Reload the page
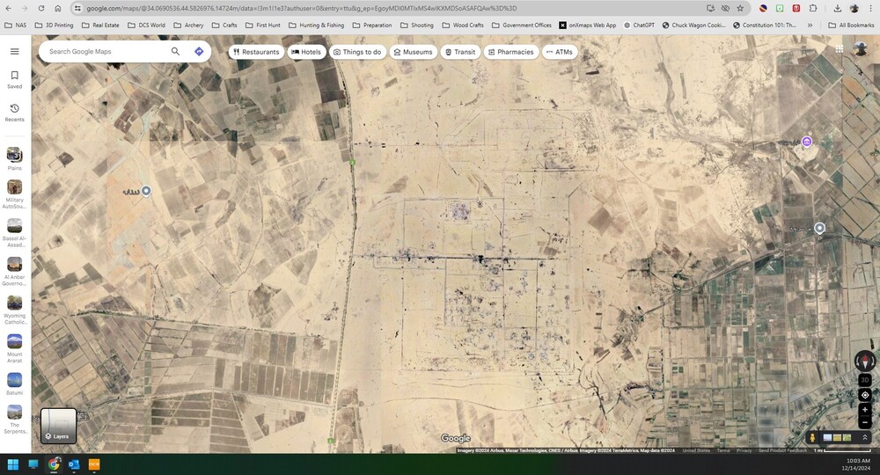The width and height of the screenshot is (880, 475). coord(41,9)
